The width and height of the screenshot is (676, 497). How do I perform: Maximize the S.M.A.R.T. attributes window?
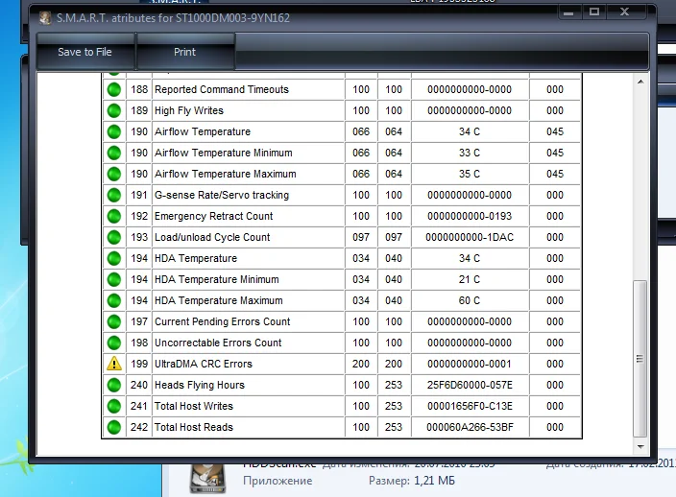click(x=594, y=12)
